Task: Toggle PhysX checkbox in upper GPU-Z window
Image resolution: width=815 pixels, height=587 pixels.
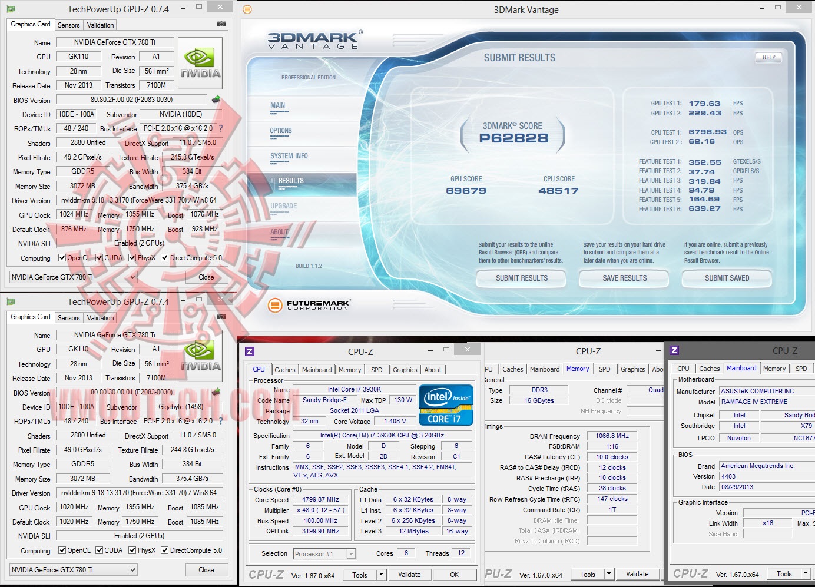Action: tap(132, 258)
